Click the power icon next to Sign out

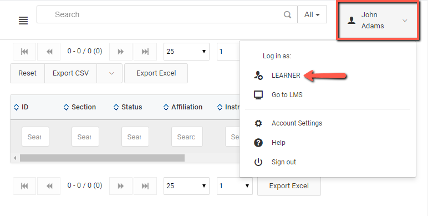(258, 162)
